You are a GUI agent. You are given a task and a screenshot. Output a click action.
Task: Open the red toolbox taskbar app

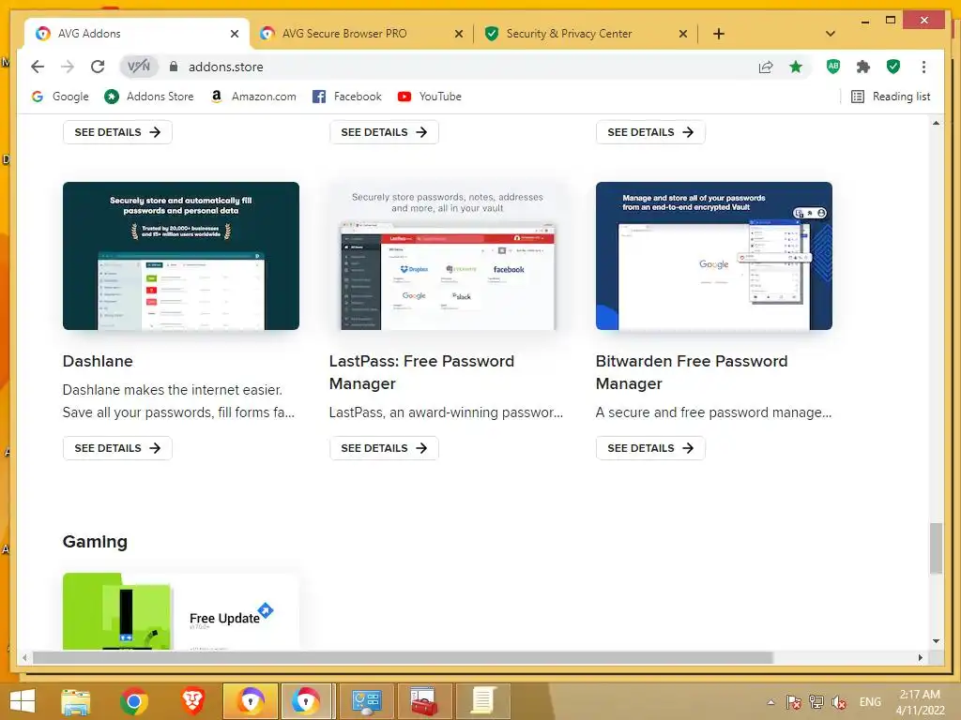(x=424, y=701)
